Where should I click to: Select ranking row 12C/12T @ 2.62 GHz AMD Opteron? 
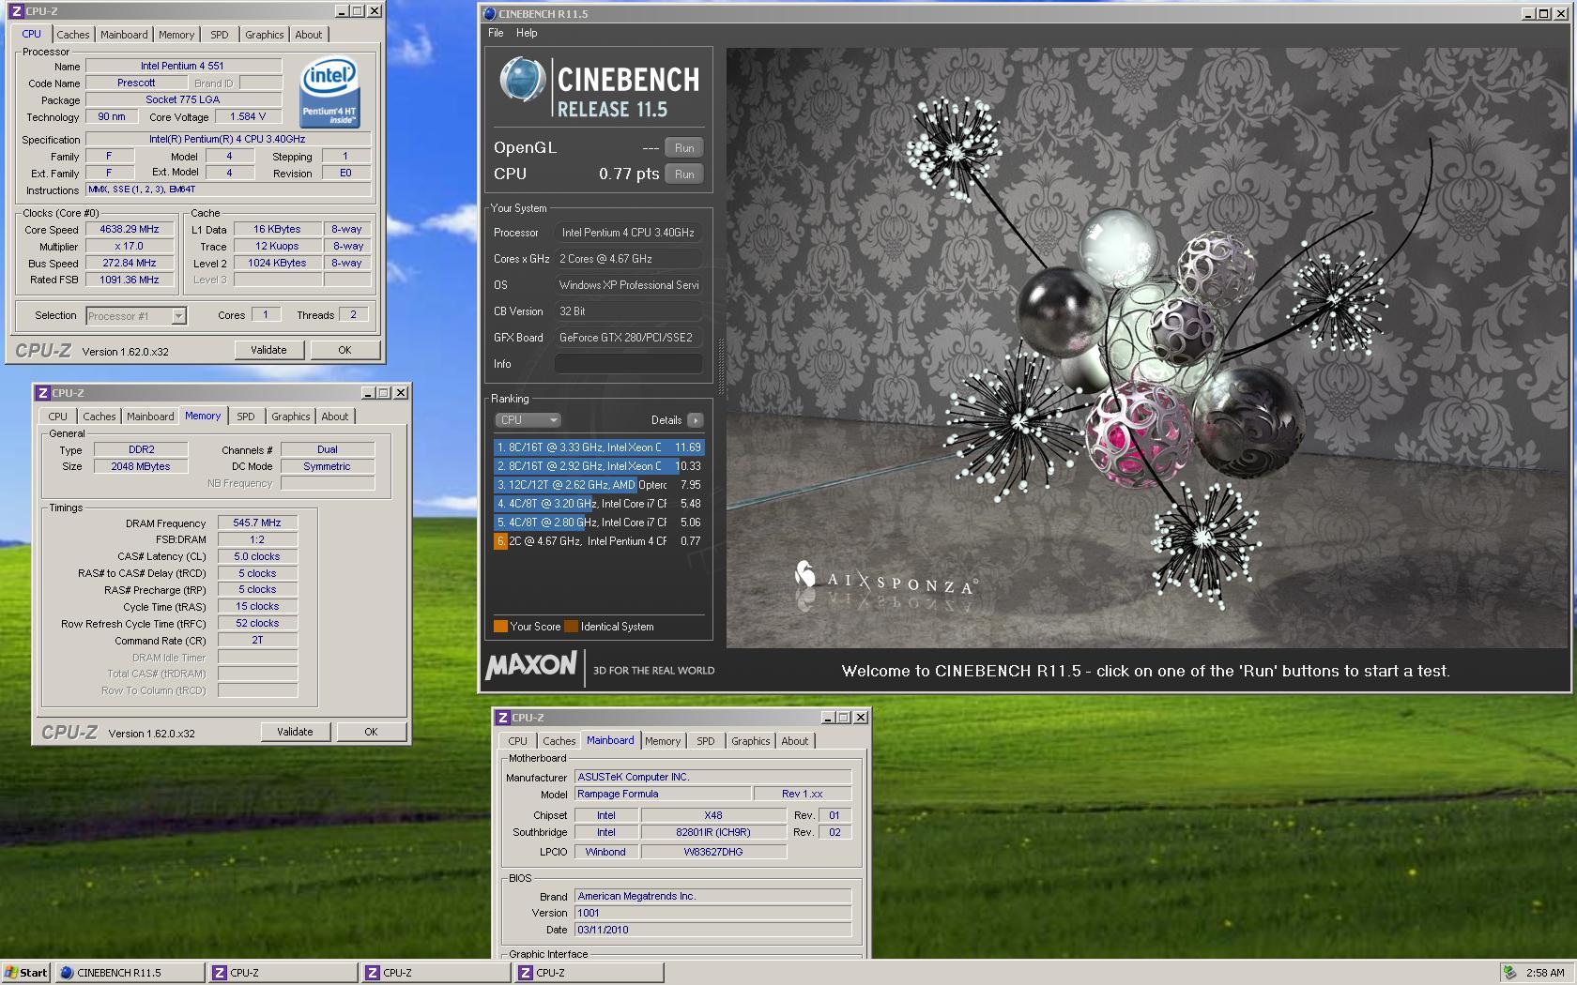(x=599, y=485)
